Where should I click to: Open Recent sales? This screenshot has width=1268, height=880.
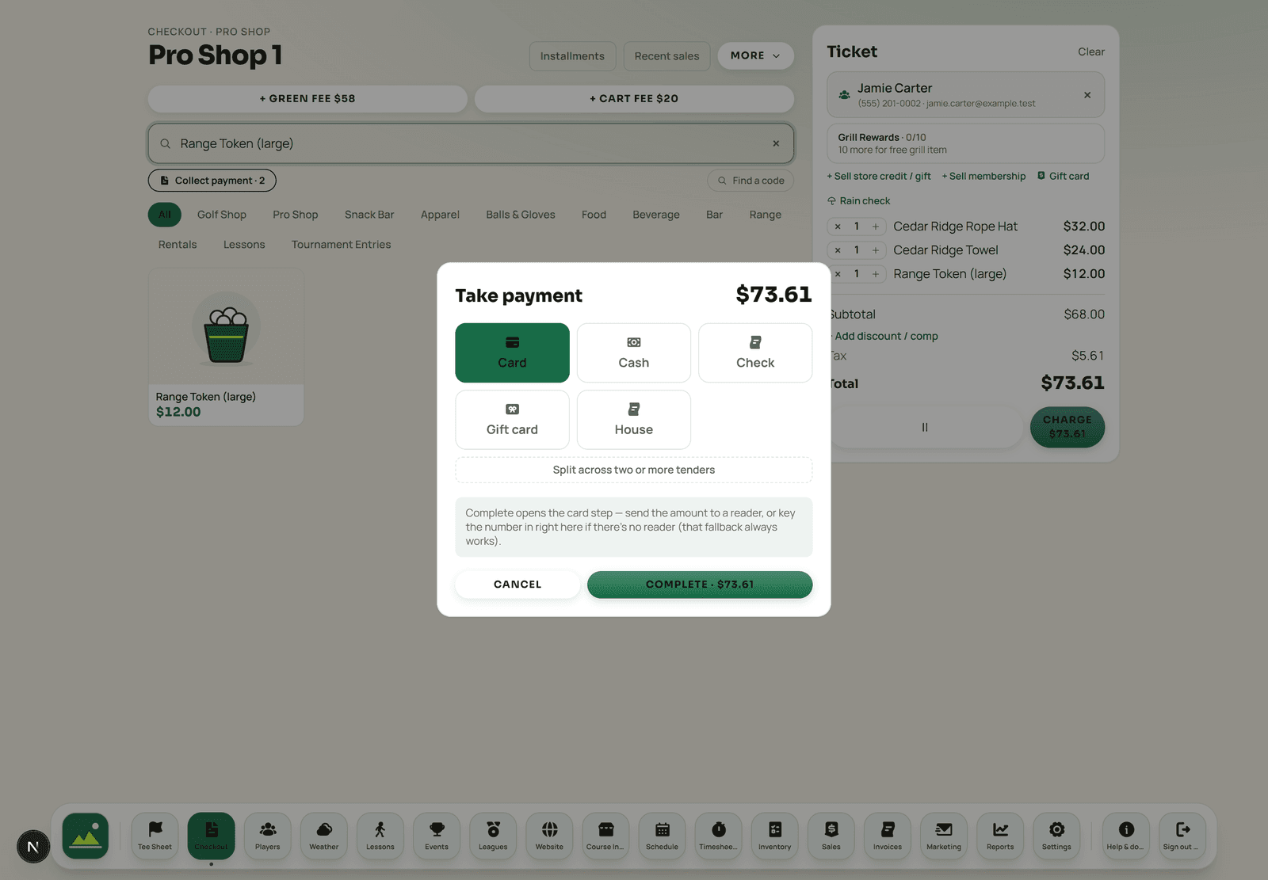(x=666, y=56)
